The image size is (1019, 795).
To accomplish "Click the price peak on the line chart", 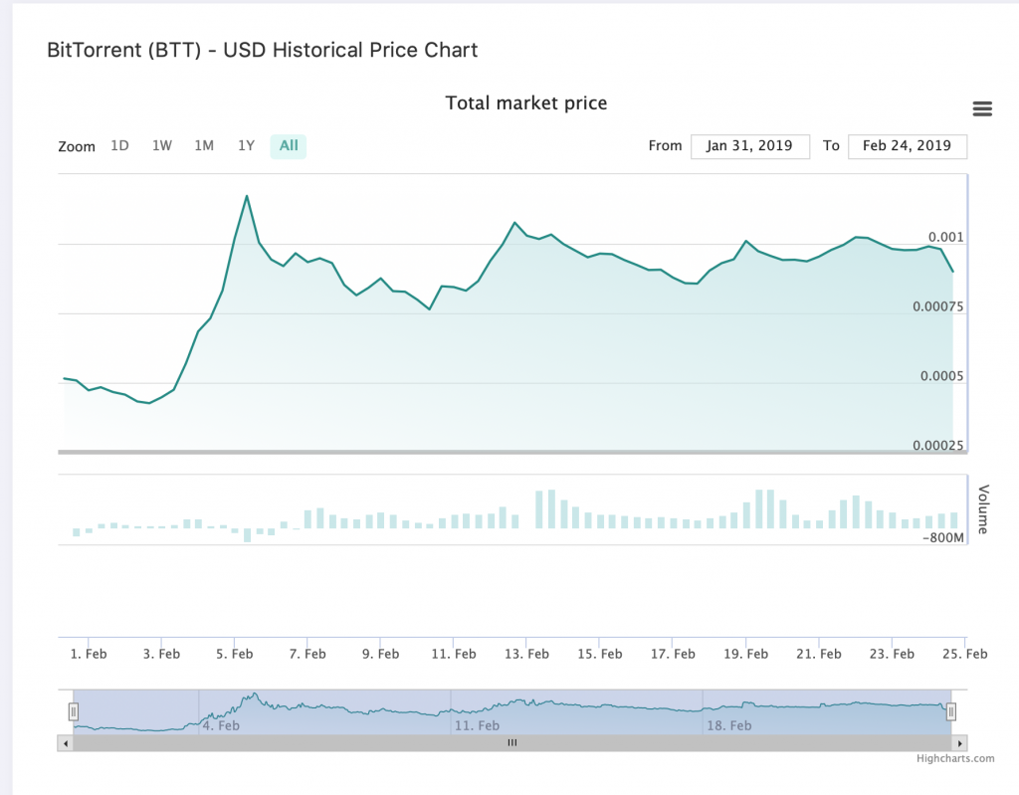I will pos(247,196).
